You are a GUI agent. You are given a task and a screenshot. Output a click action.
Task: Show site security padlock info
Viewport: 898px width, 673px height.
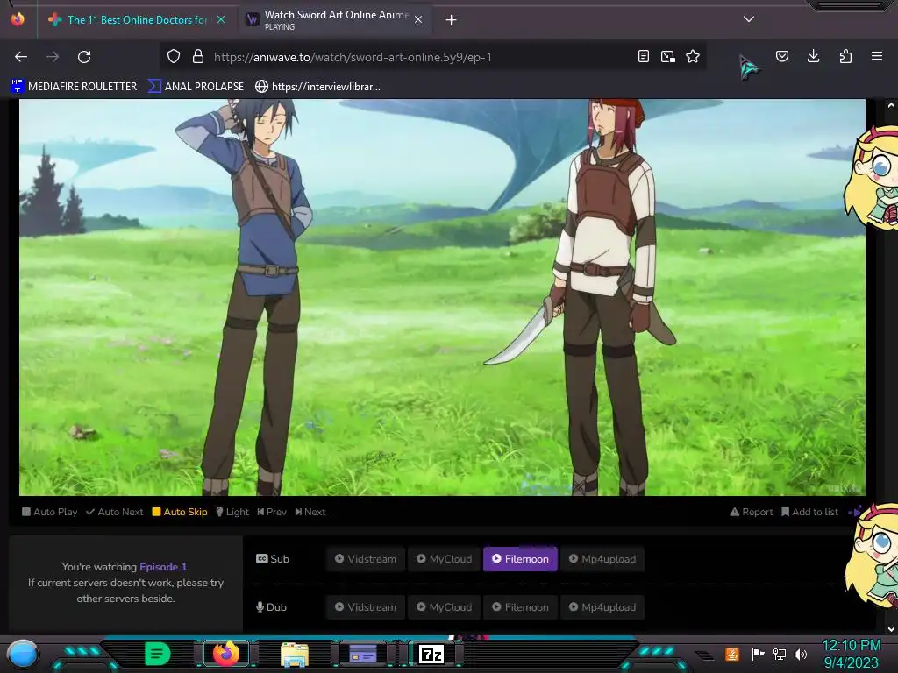198,57
